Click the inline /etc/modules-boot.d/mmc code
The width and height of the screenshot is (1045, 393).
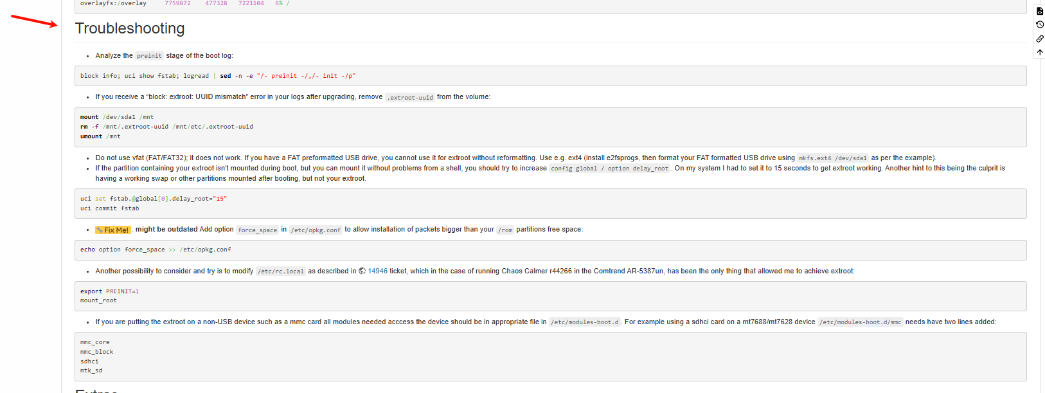[x=861, y=322]
